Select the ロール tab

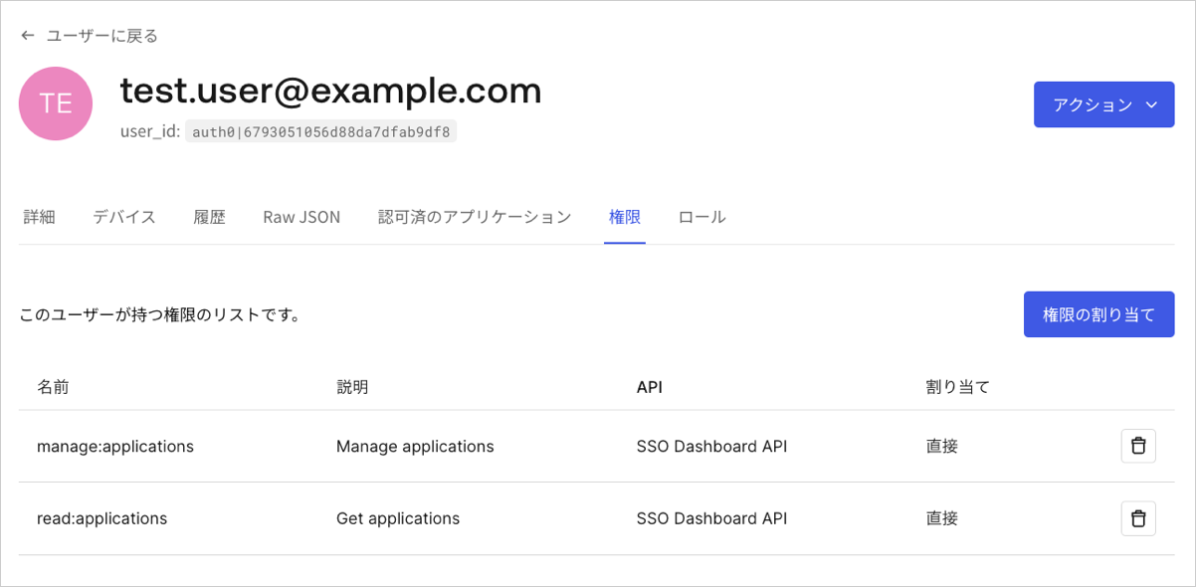click(x=701, y=216)
